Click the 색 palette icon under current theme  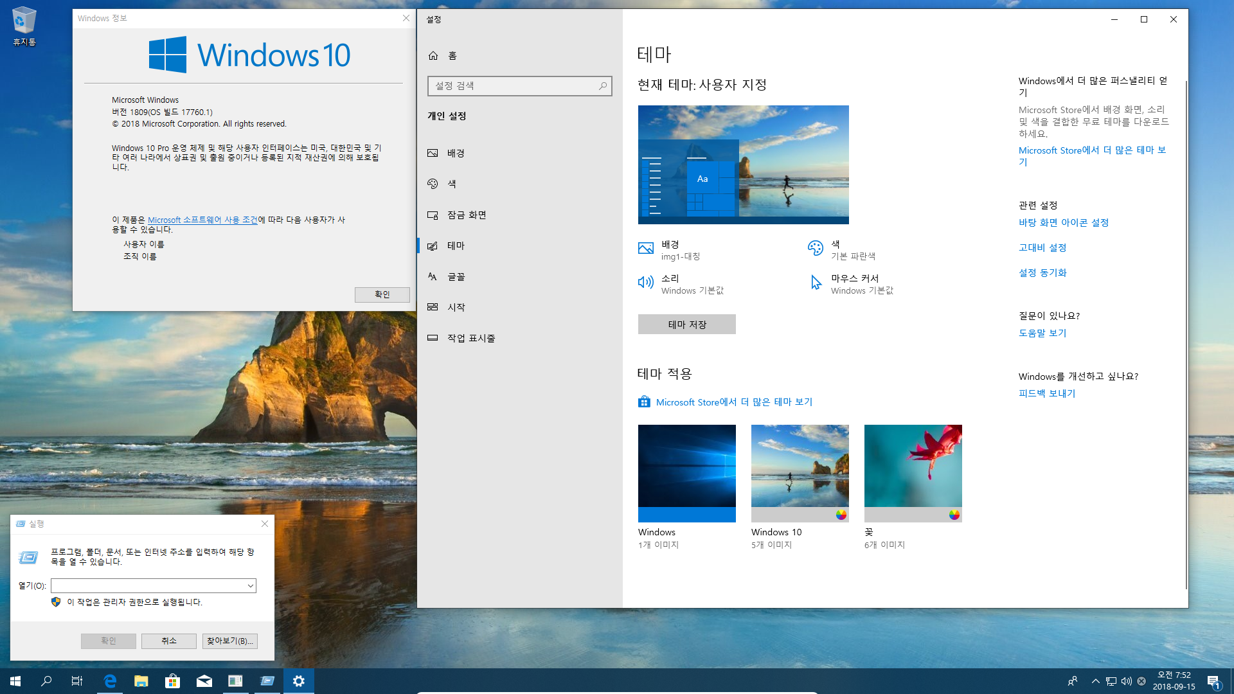(x=816, y=248)
